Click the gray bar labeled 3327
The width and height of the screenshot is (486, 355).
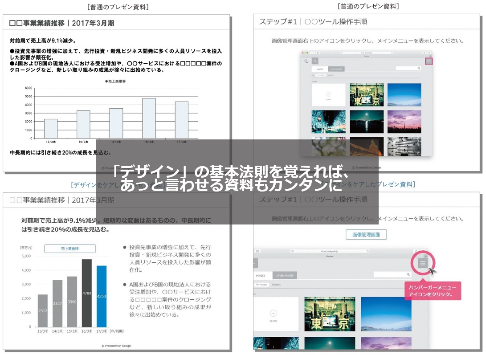(57, 303)
